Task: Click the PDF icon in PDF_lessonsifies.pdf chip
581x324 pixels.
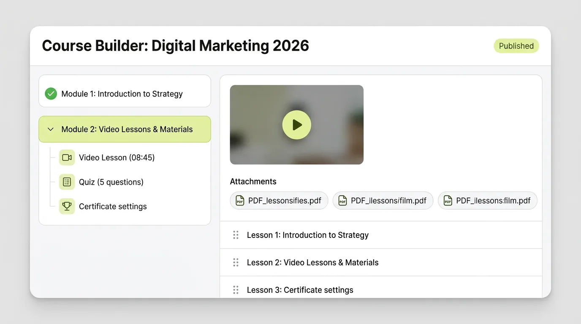Action: (240, 201)
